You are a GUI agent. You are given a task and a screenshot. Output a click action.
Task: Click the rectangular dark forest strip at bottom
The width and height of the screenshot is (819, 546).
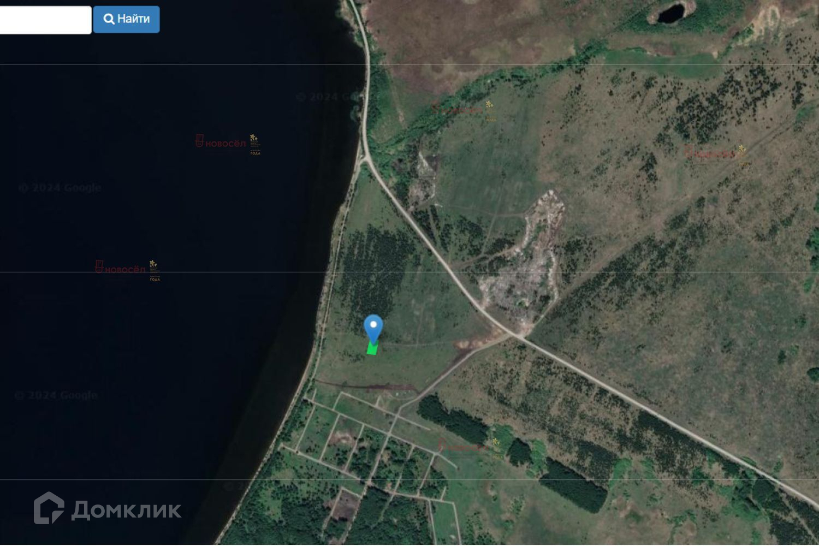(x=573, y=485)
